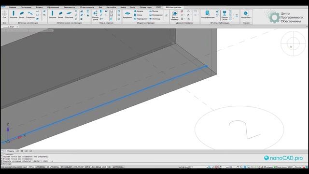The image size is (309, 174).
Task: Toggle ОТС-ПОЛЯР polar tracking in status bar
Action: coord(78,167)
